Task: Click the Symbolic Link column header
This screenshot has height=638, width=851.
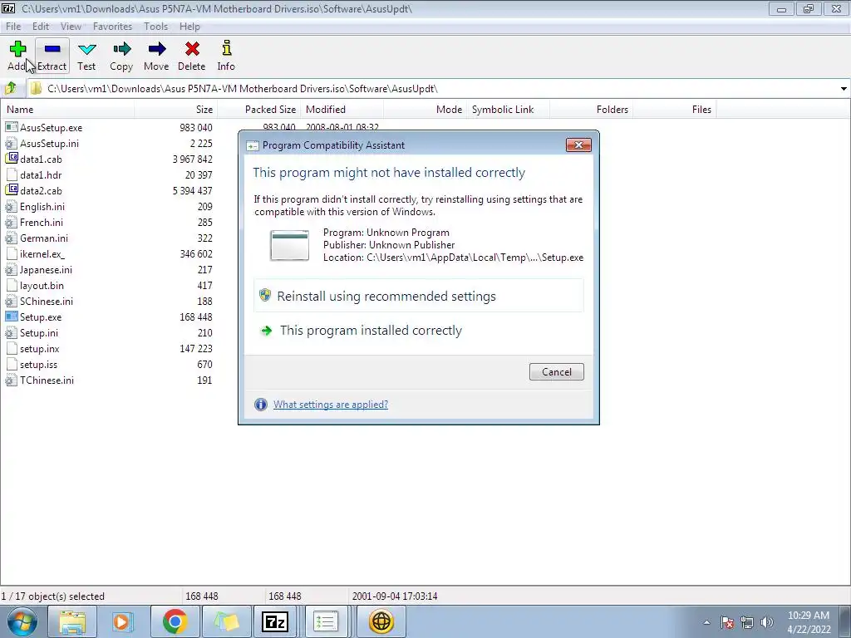Action: pos(509,109)
